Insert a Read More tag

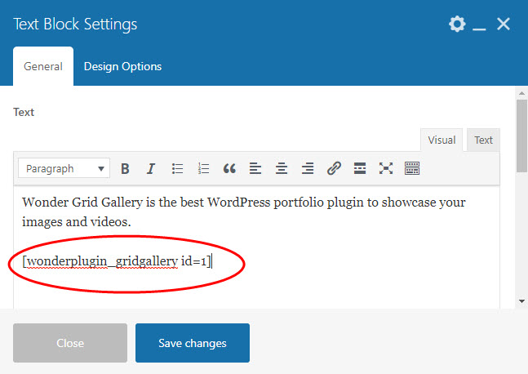tap(360, 169)
